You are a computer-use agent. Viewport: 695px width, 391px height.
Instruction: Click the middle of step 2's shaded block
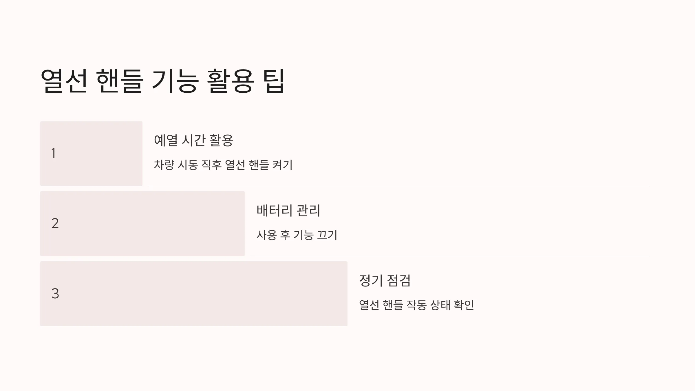(142, 224)
